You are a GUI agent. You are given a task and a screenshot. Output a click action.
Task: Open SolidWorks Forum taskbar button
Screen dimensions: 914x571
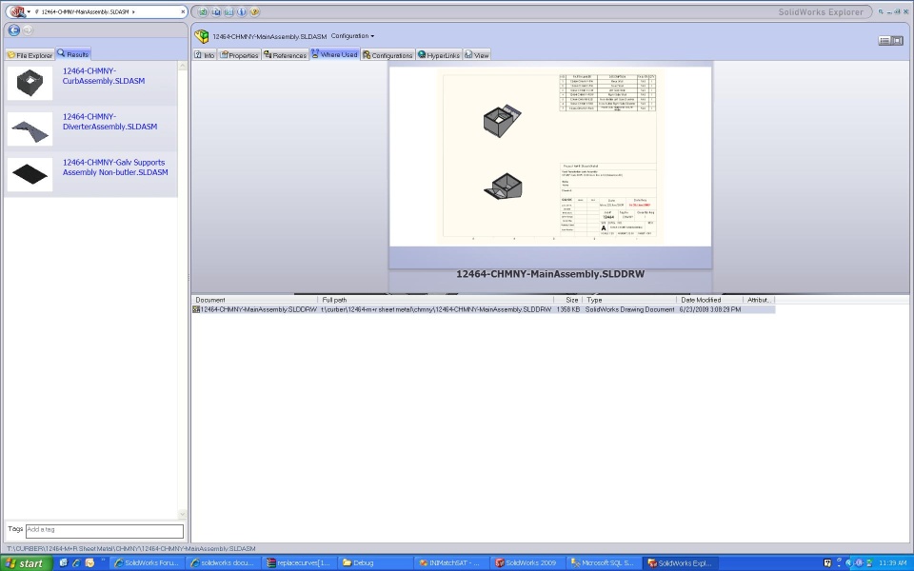(x=147, y=562)
